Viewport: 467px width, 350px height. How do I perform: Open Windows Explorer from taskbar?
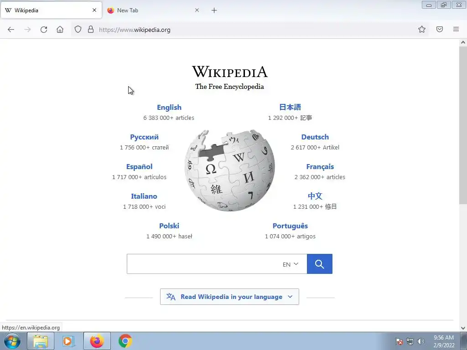coord(41,341)
